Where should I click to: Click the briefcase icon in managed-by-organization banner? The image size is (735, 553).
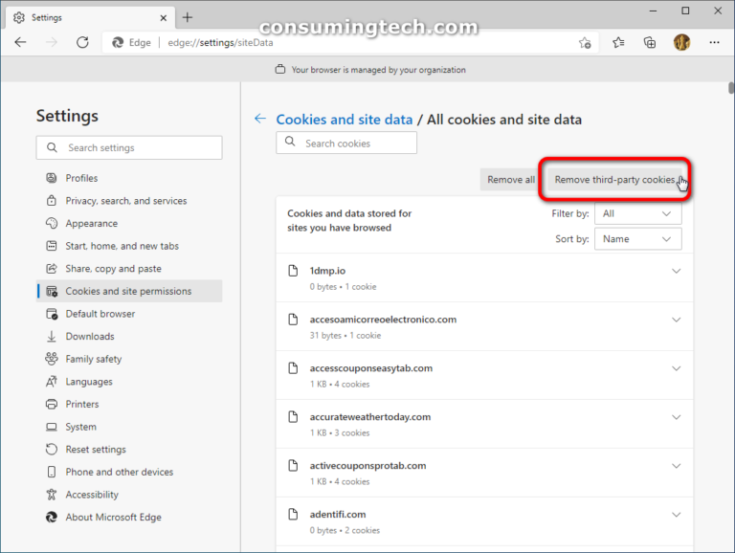tap(279, 69)
